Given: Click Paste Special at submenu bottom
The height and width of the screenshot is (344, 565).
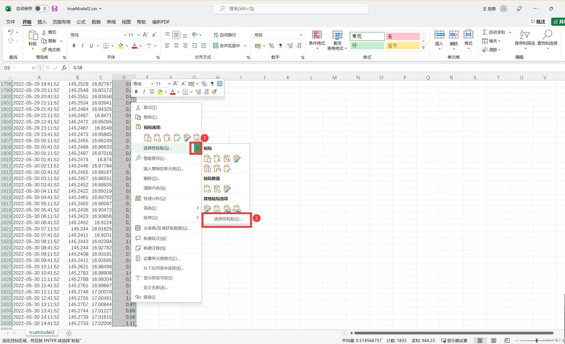Looking at the screenshot, I should click(228, 219).
